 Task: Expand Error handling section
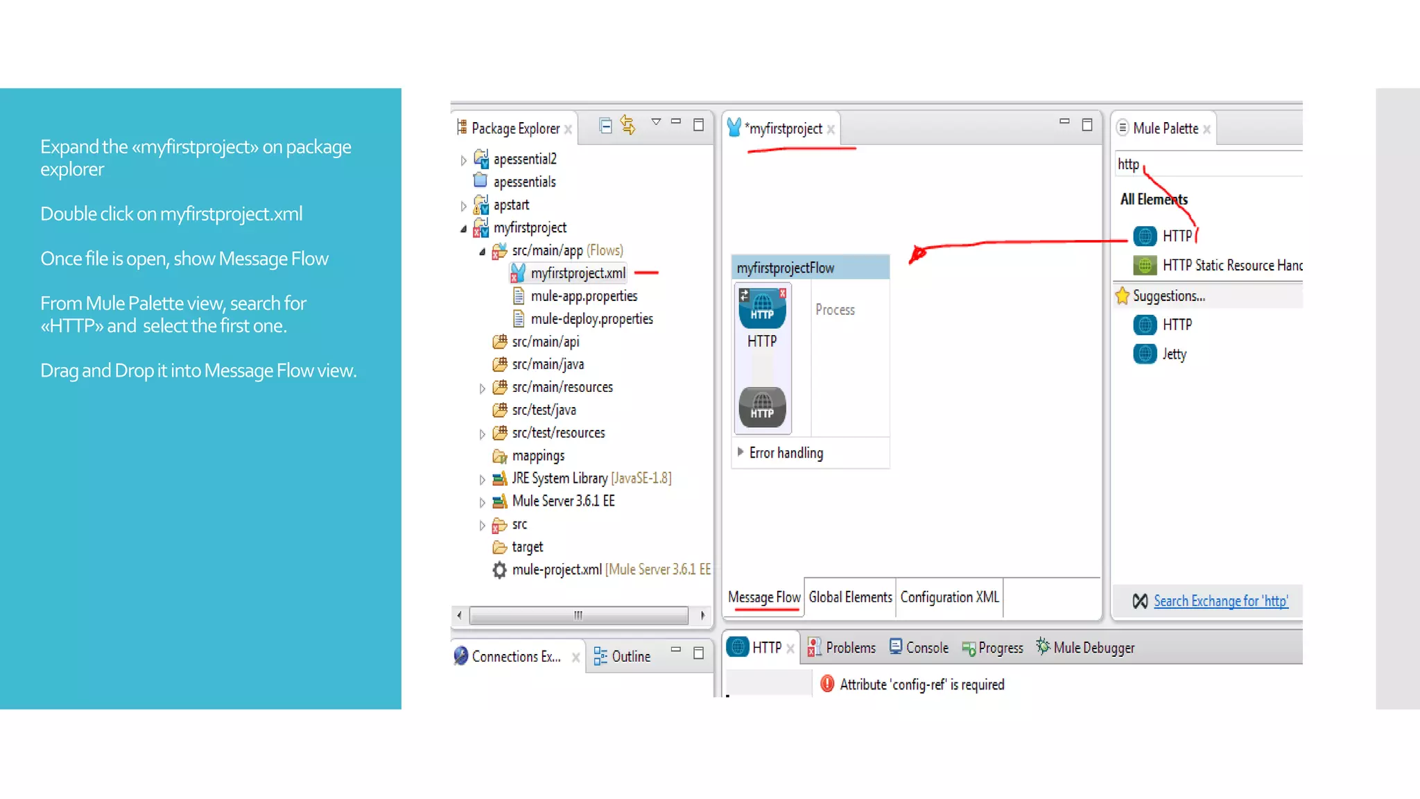pyautogui.click(x=741, y=452)
